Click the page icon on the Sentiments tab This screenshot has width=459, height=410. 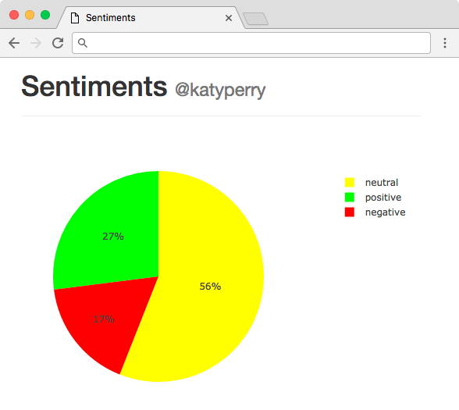click(x=75, y=18)
